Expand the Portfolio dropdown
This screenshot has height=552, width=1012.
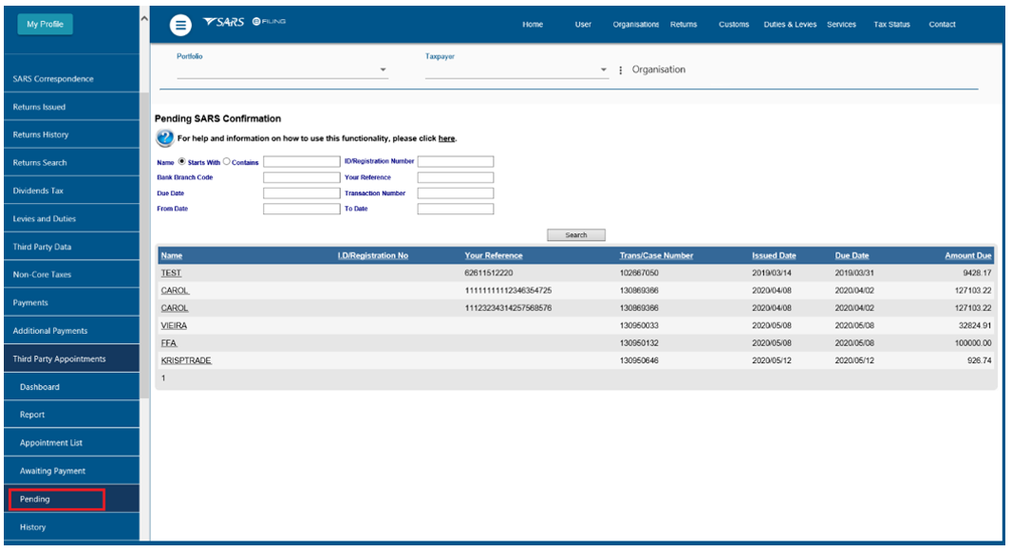click(383, 70)
